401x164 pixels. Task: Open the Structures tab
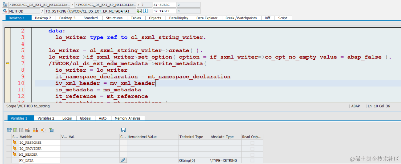[114, 18]
